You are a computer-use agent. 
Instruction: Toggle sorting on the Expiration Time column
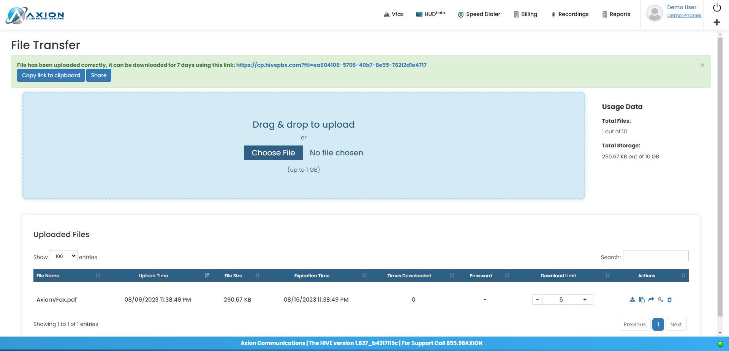[364, 276]
